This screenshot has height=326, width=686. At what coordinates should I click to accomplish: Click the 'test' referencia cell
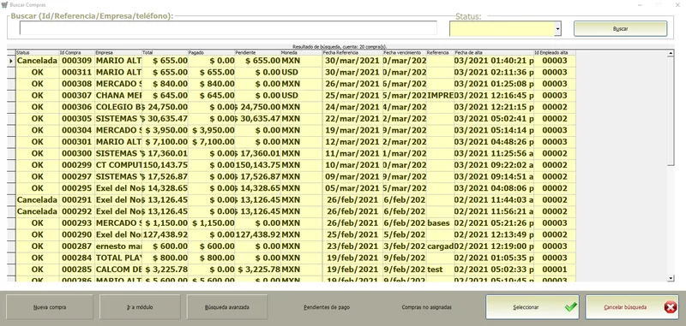440,270
